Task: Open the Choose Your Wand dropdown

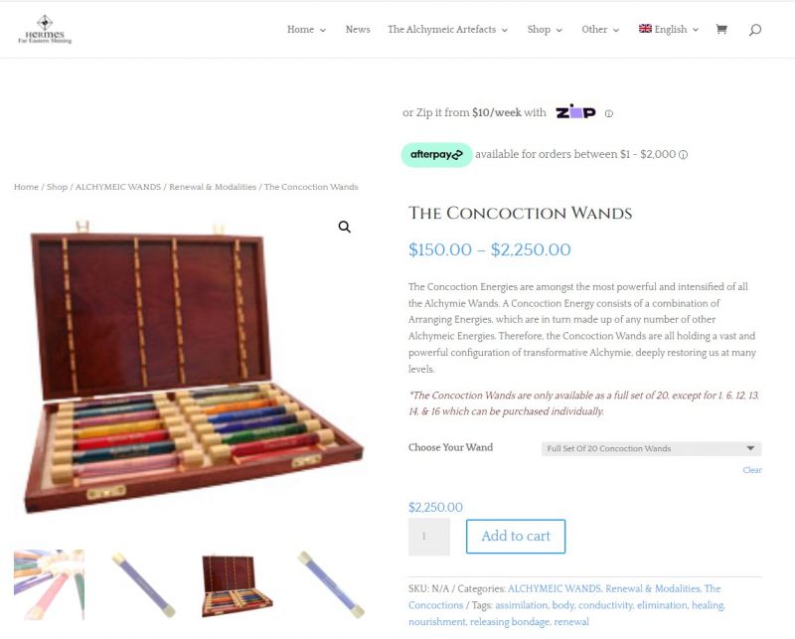Action: pyautogui.click(x=651, y=448)
